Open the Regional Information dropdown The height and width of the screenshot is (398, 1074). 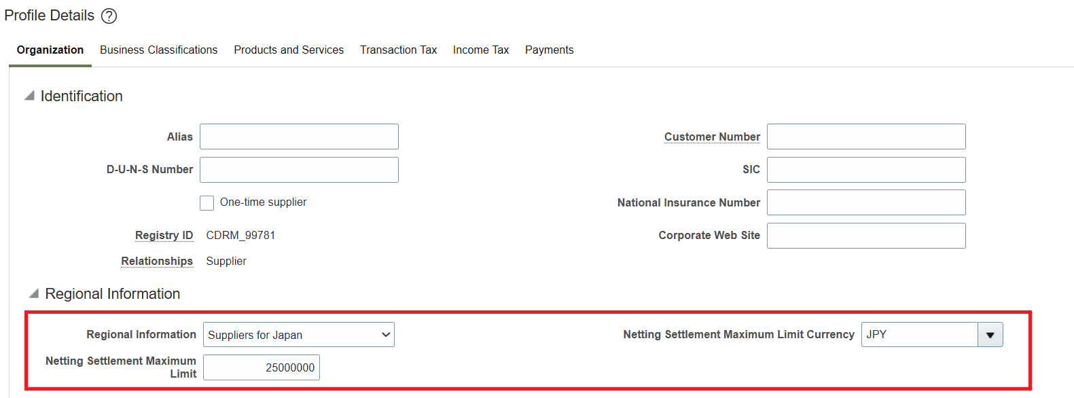(x=299, y=335)
